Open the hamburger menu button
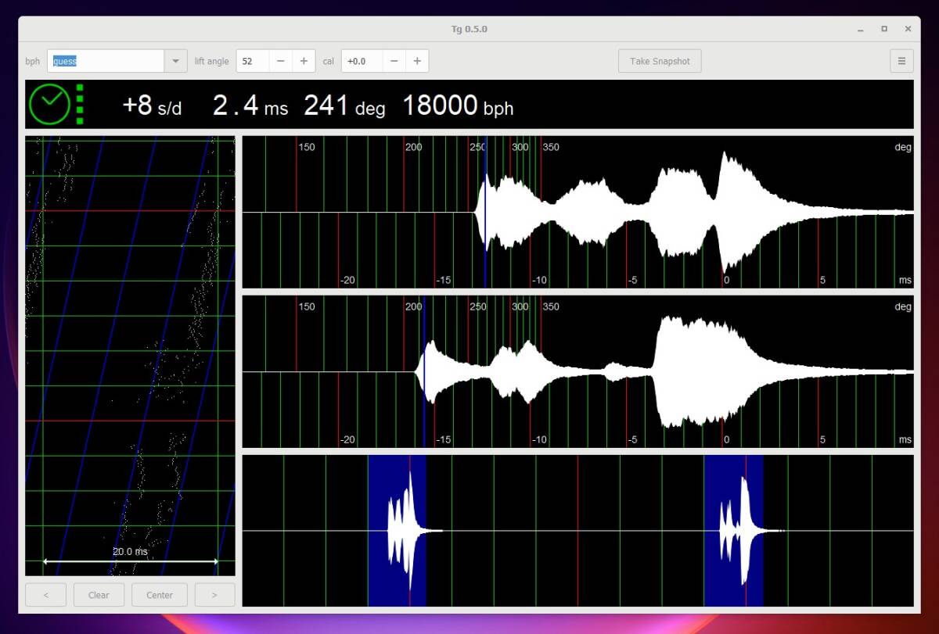 click(x=901, y=61)
